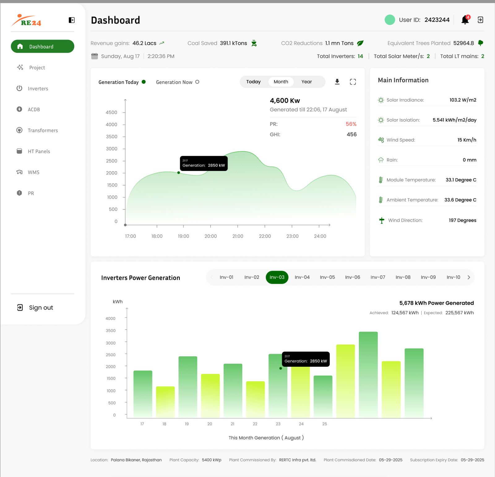Click the green user avatar circle
The image size is (495, 477).
(x=390, y=20)
